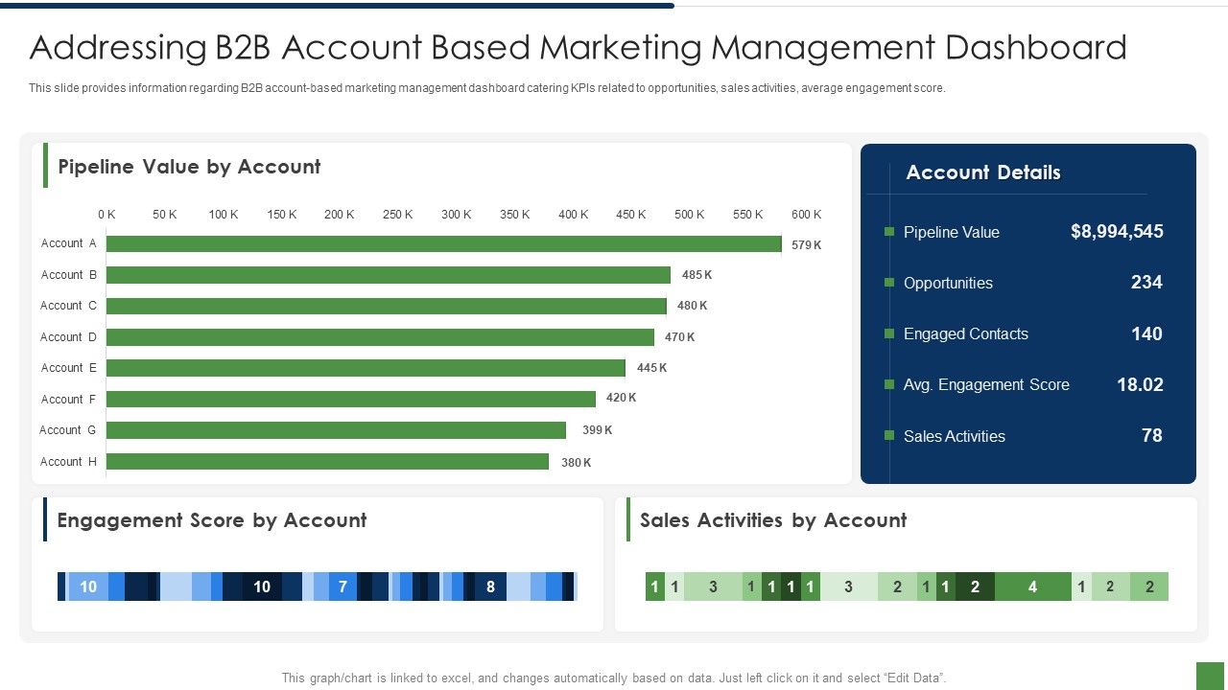Click the green bullet beside Sales Activities

click(x=889, y=436)
